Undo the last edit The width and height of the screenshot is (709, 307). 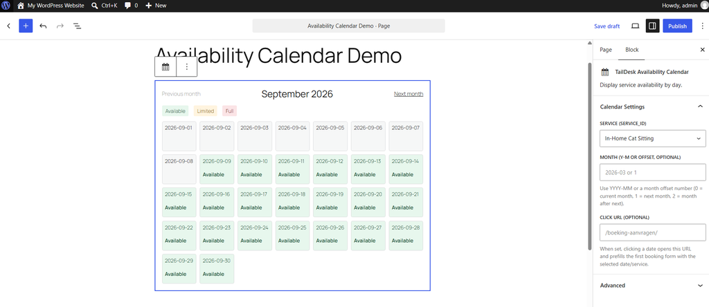point(43,26)
